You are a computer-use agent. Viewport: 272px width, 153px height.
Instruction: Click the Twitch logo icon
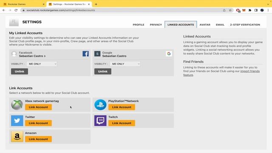[100, 121]
